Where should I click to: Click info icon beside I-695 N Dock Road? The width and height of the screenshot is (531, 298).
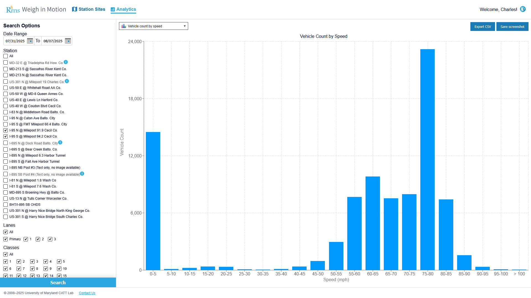pos(60,143)
